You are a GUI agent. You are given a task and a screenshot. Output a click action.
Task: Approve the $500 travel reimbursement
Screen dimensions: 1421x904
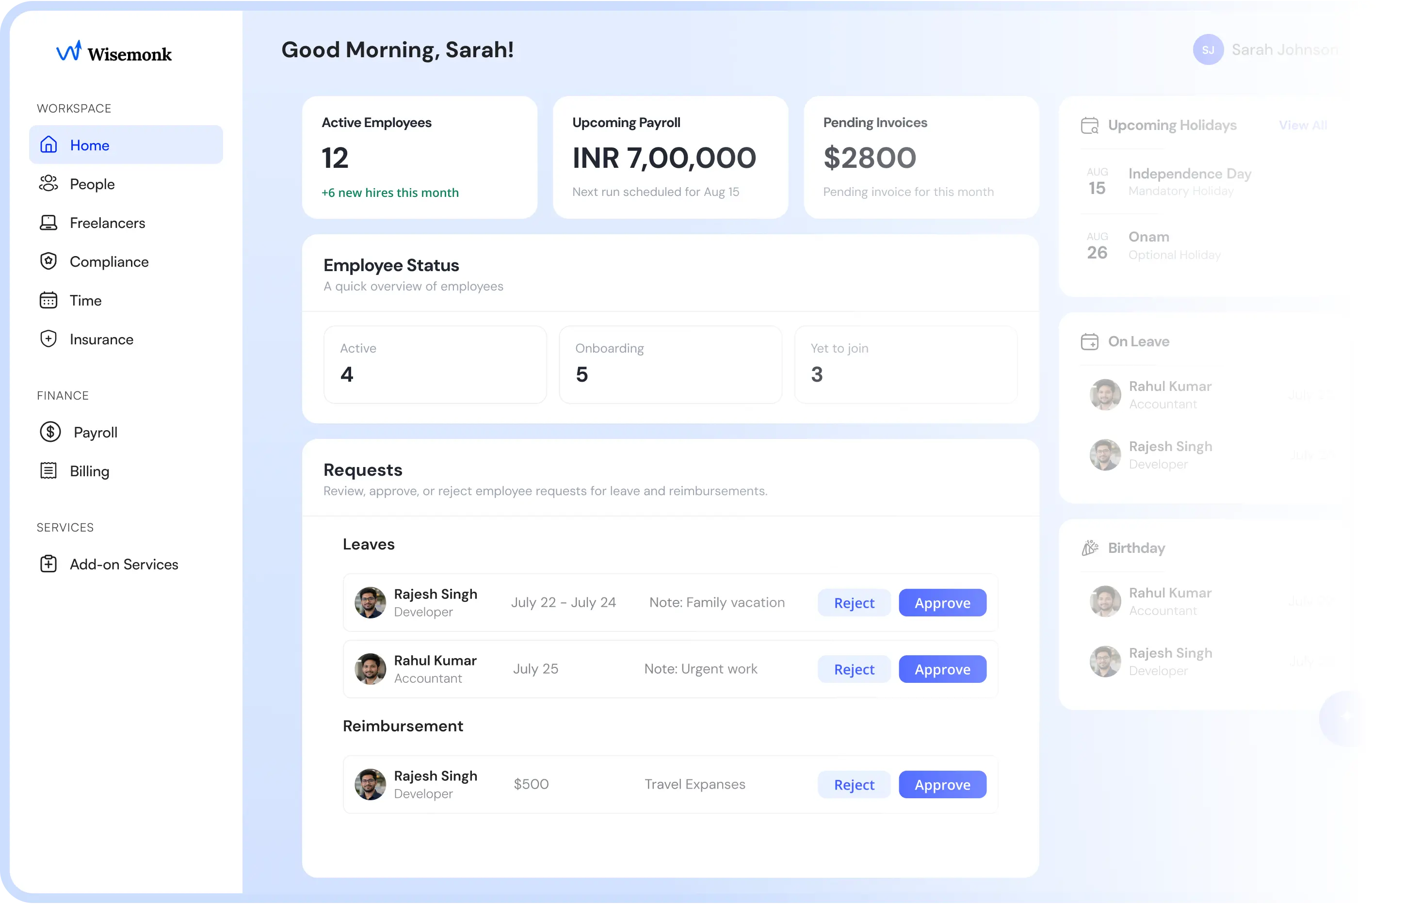[942, 784]
